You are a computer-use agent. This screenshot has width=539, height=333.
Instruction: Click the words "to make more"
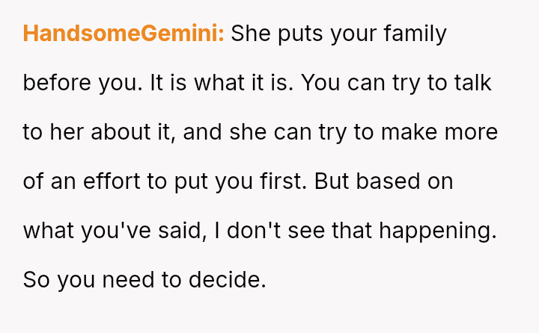point(421,132)
